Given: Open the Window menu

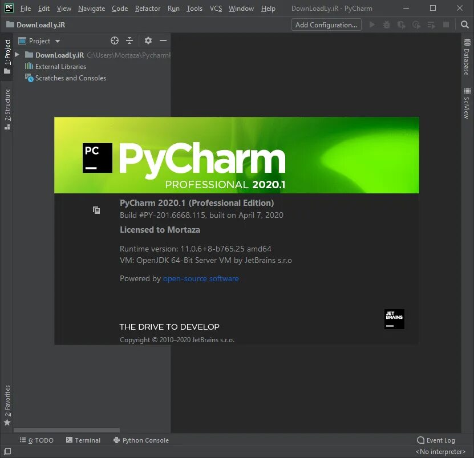Looking at the screenshot, I should click(241, 9).
